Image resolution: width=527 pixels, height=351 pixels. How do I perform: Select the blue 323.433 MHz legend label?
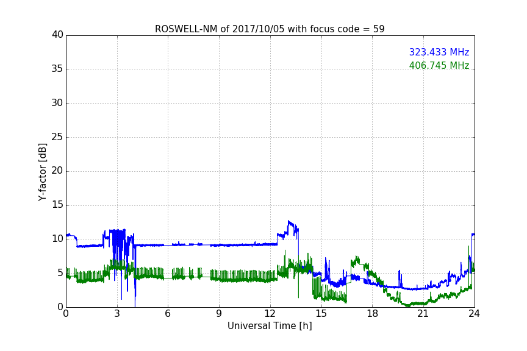pyautogui.click(x=439, y=52)
